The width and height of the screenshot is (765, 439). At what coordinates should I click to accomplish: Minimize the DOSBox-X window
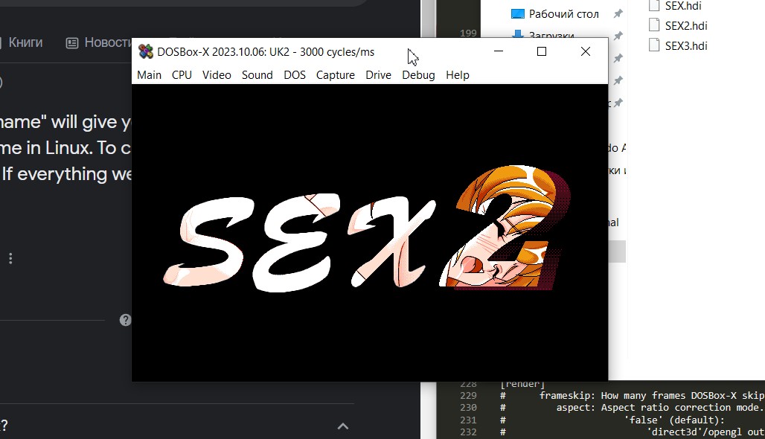pyautogui.click(x=498, y=51)
